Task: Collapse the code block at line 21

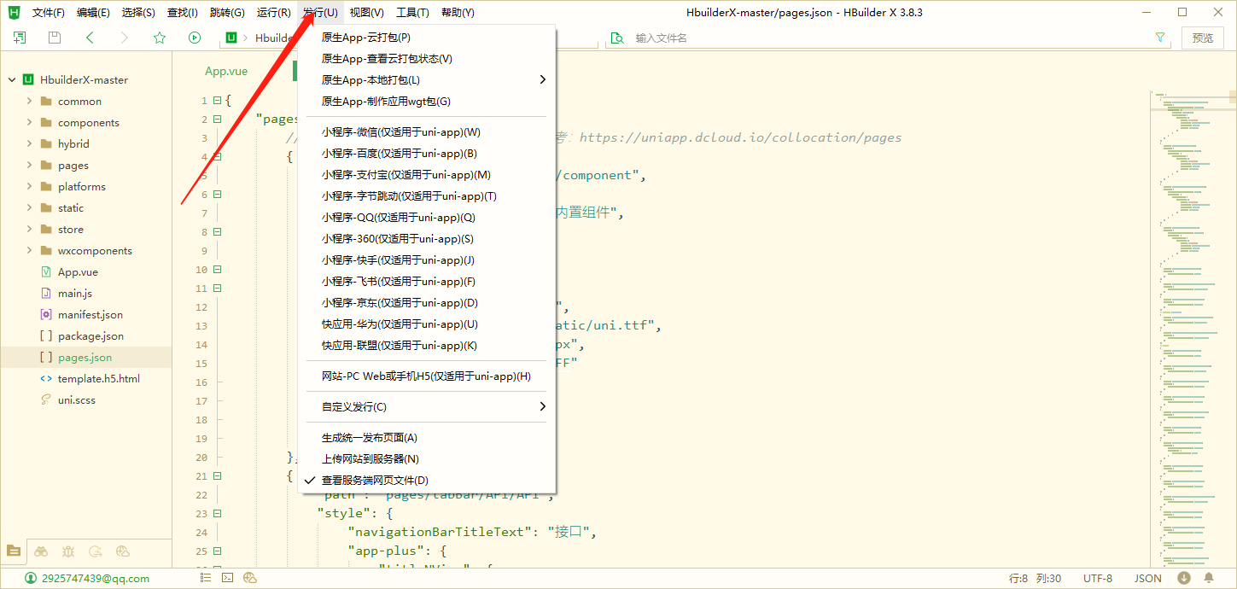Action: point(216,475)
